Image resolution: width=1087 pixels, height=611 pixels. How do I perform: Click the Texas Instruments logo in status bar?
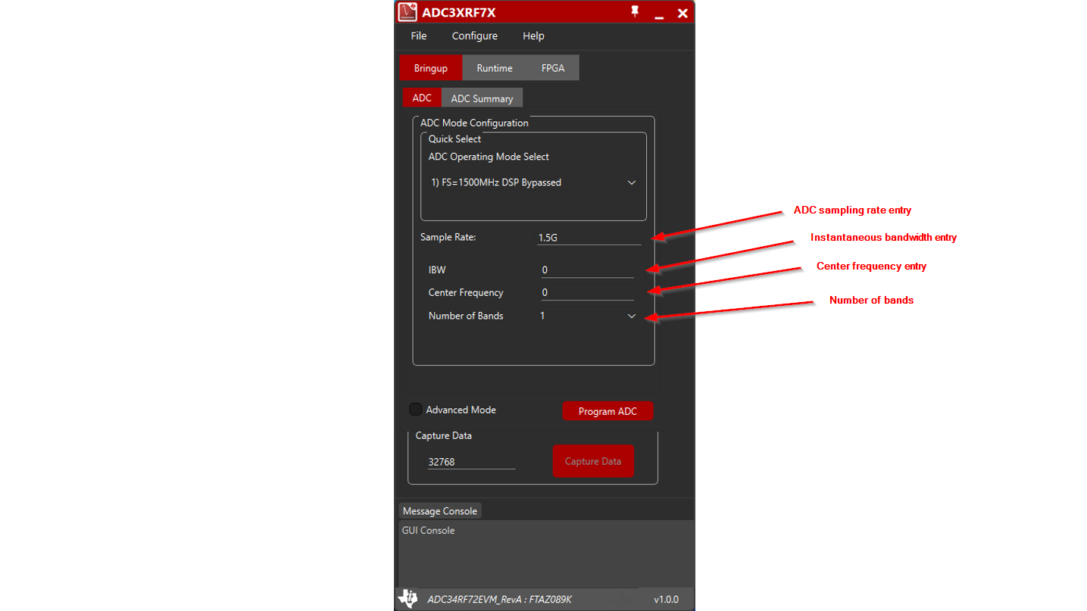pyautogui.click(x=408, y=598)
